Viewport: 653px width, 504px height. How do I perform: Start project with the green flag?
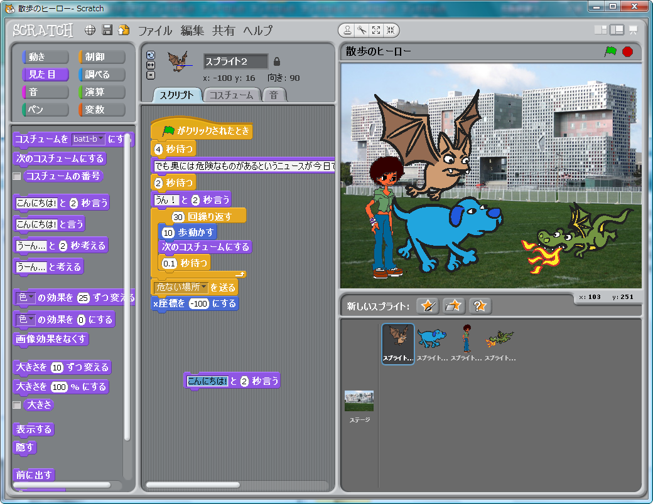pos(610,51)
